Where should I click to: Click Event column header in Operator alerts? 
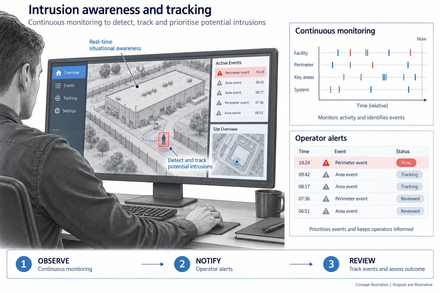tap(340, 152)
